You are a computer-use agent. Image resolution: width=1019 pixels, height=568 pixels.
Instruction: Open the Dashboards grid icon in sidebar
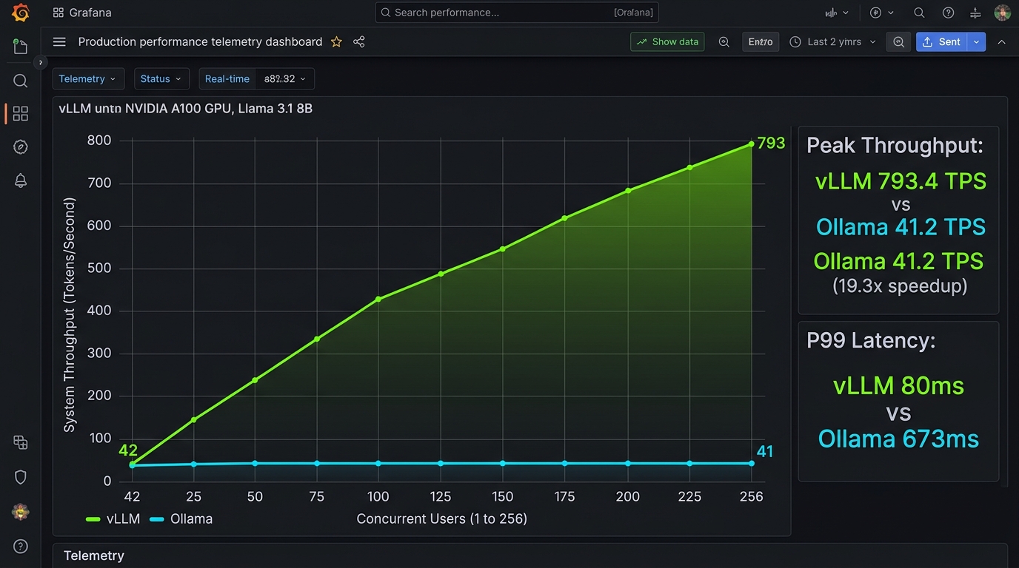click(x=21, y=113)
